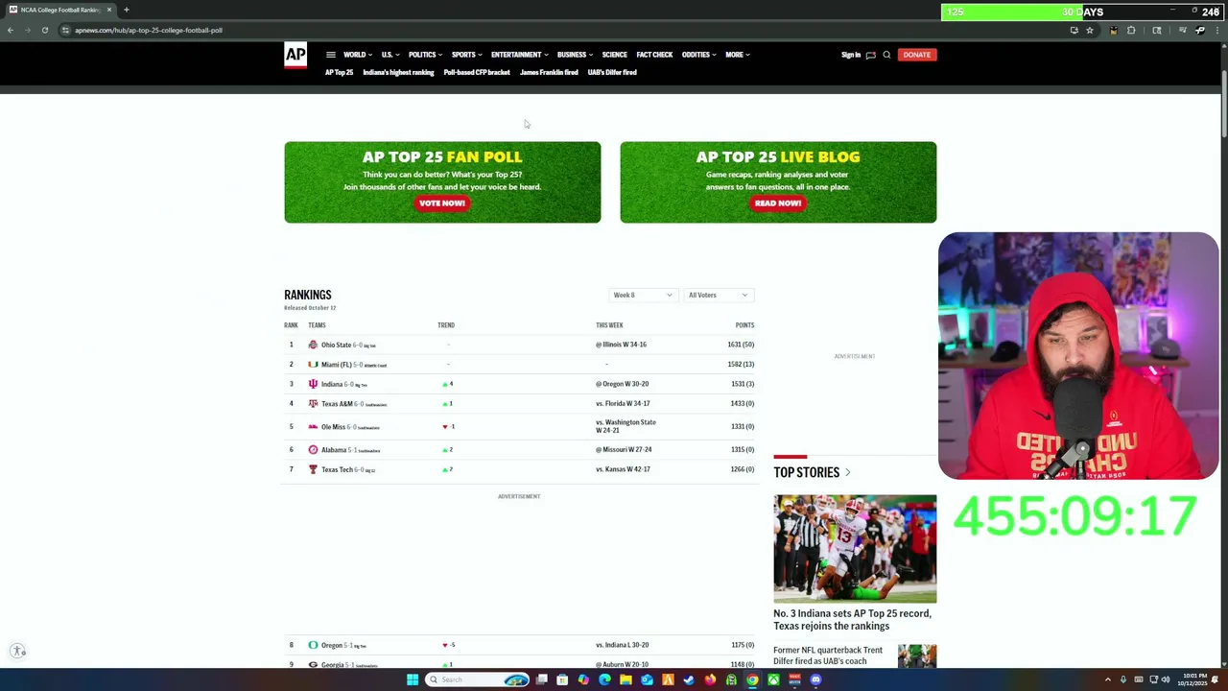The width and height of the screenshot is (1228, 691).
Task: Open the Science section
Action: point(614,55)
